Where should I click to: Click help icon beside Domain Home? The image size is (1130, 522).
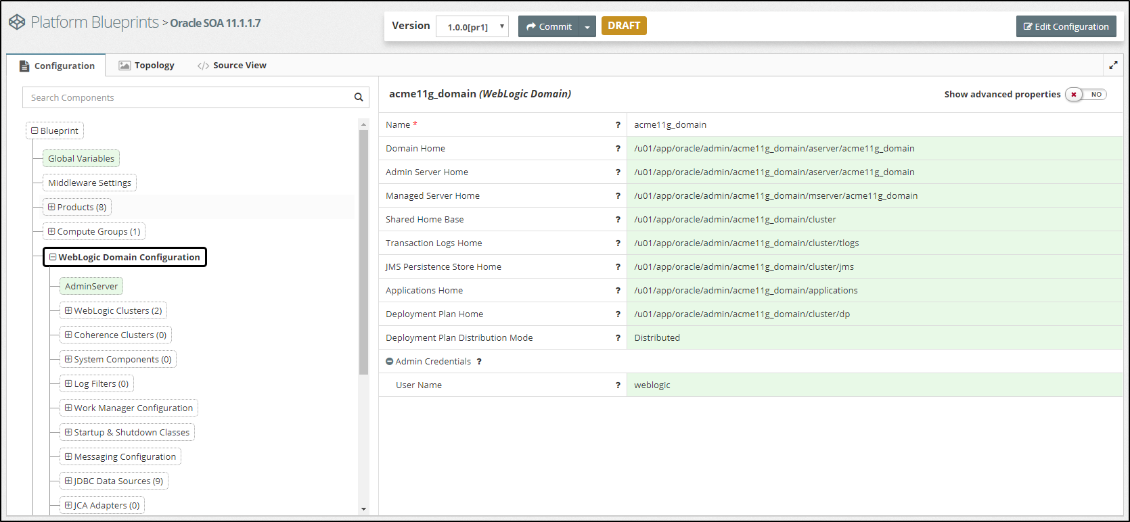(618, 149)
